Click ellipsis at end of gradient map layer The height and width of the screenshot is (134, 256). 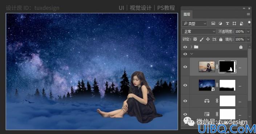[240, 115]
